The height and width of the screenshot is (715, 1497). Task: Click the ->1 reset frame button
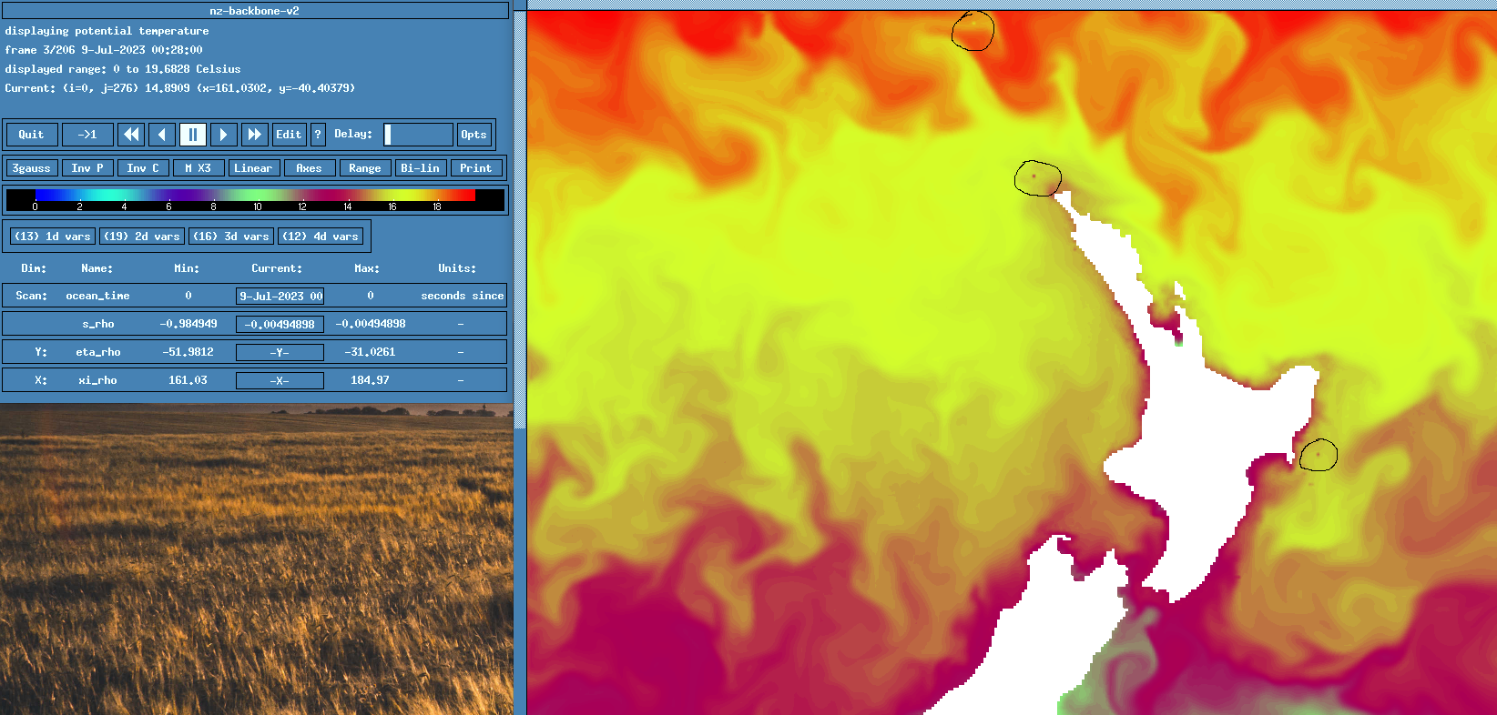87,135
